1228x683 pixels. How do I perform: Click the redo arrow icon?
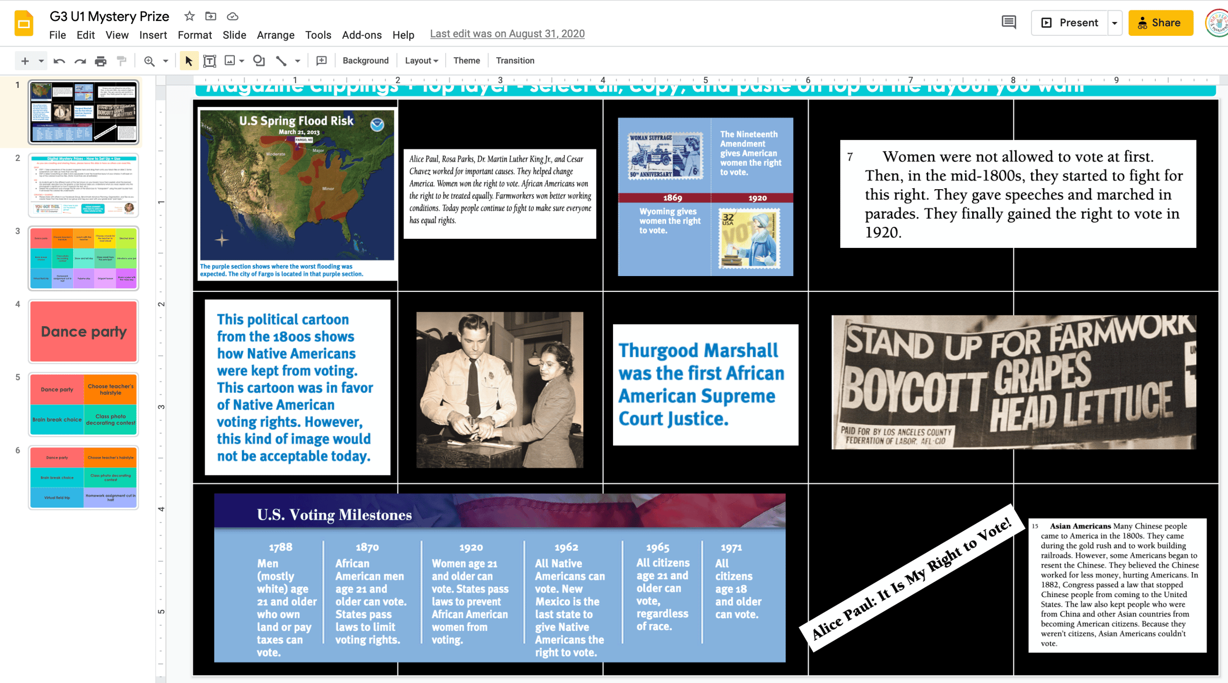80,61
